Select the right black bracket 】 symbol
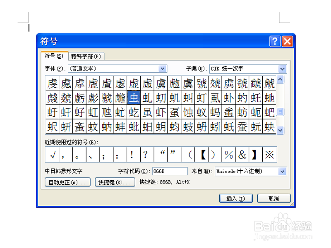This screenshot has height=248, width=331. 256,155
